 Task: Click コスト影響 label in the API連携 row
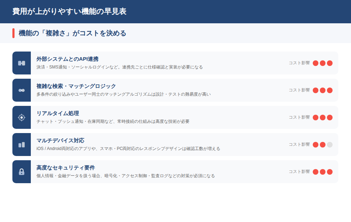[299, 63]
